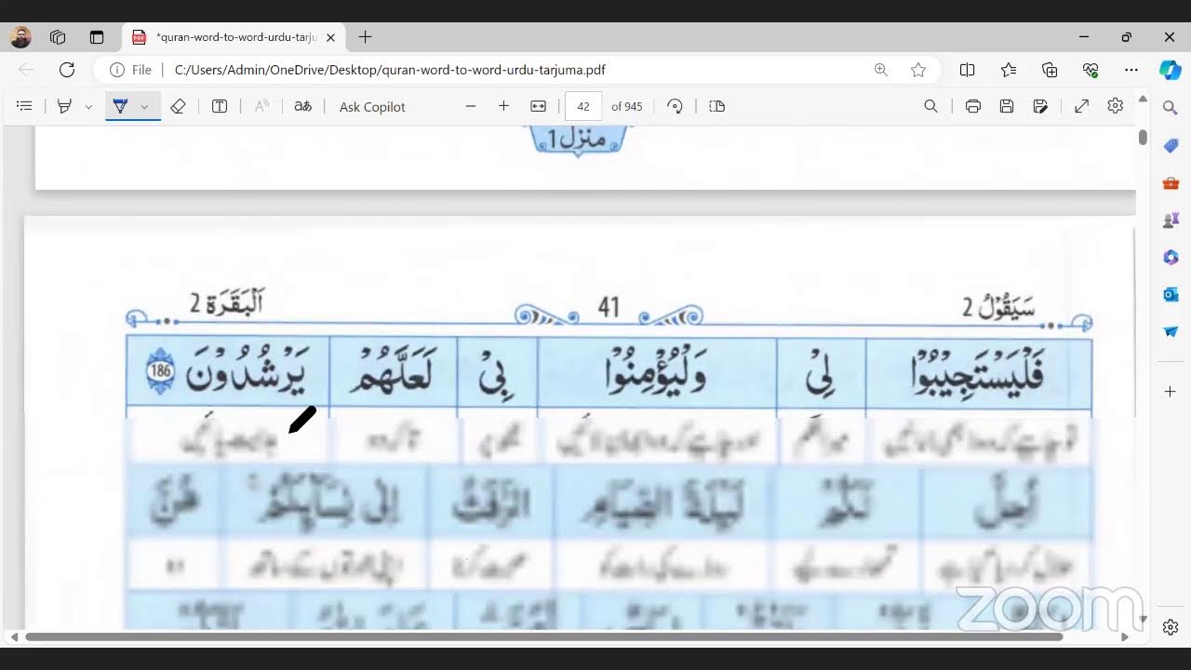1191x670 pixels.
Task: Open sidebar Outlook icon
Action: (x=1171, y=294)
